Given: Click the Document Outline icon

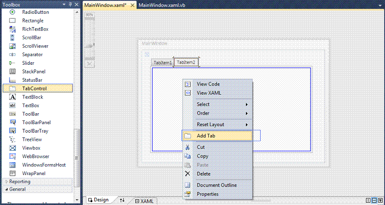Looking at the screenshot, I should tap(188, 185).
